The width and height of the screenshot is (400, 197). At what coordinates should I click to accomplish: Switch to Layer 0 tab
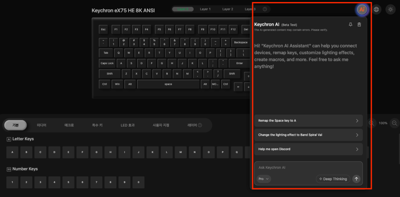(x=183, y=9)
